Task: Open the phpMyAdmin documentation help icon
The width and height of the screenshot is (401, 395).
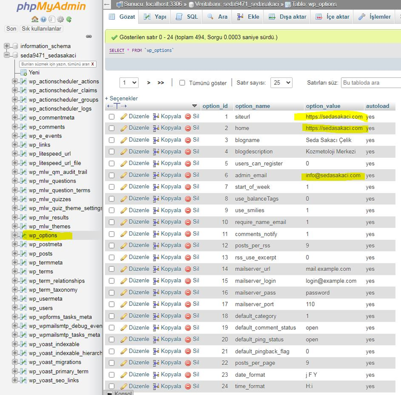Action: click(x=43, y=19)
